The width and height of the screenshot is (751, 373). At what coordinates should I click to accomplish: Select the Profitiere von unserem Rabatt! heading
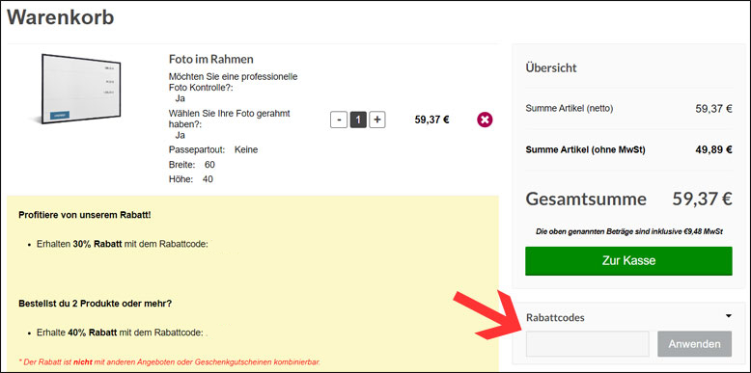tap(85, 215)
